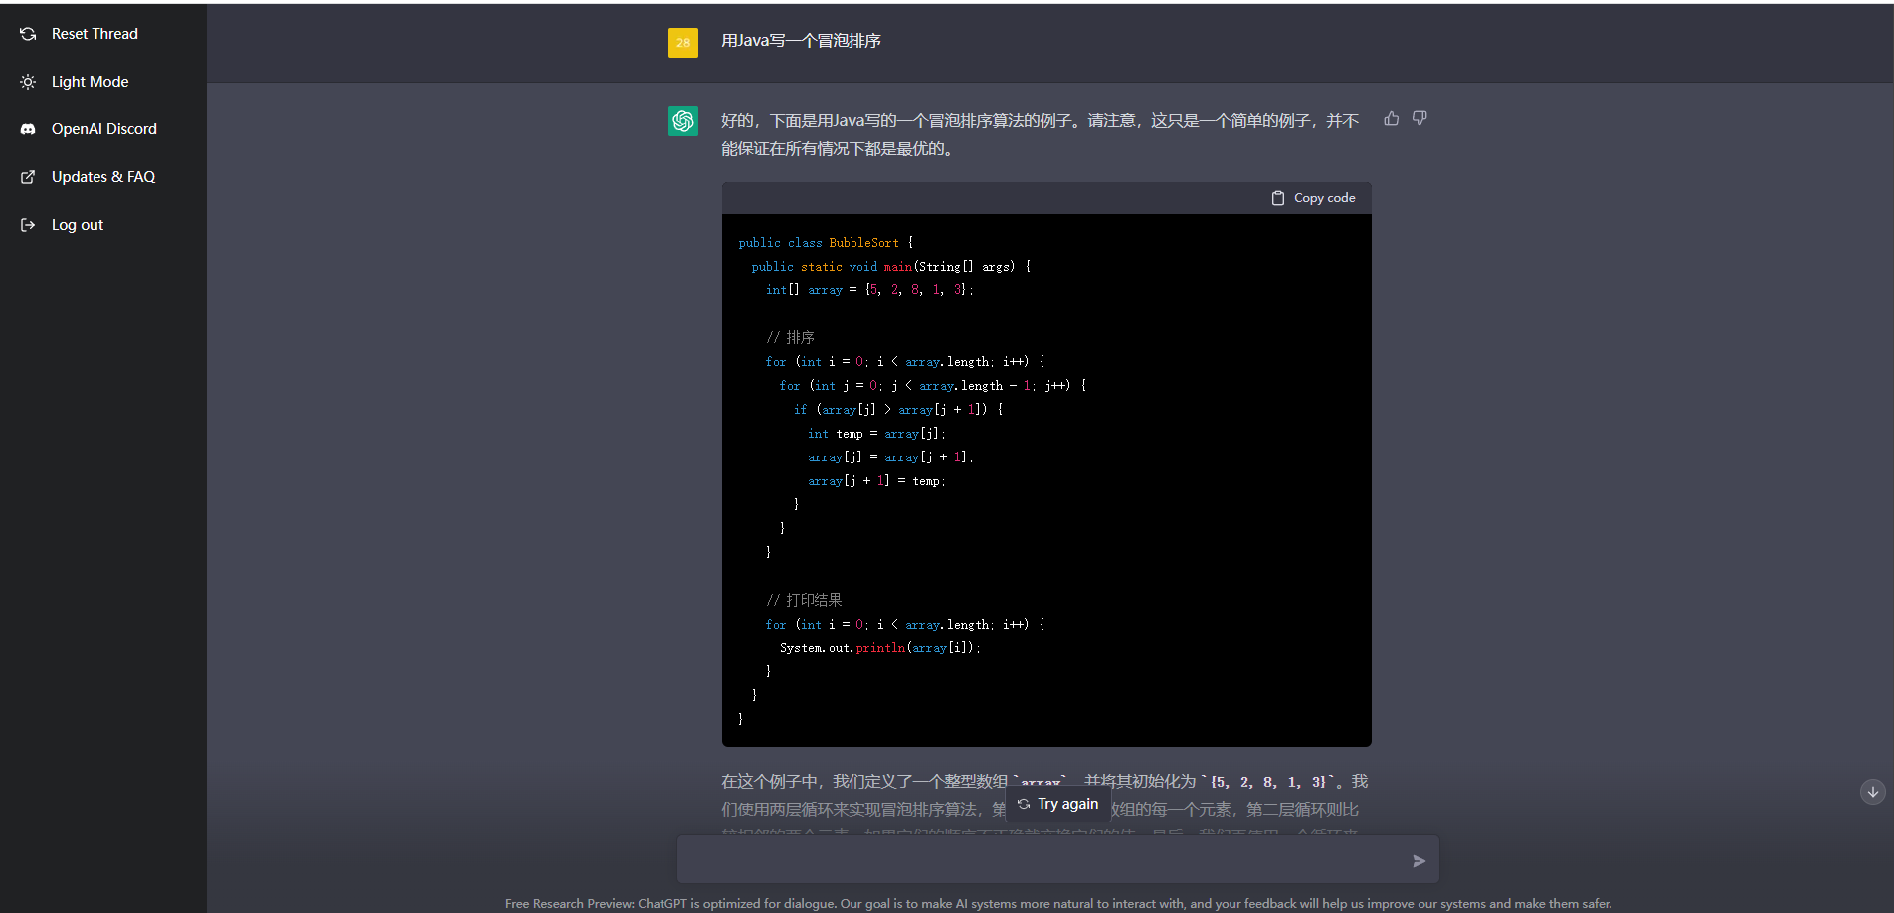Click the retry icon in Try again button

[x=1024, y=804]
